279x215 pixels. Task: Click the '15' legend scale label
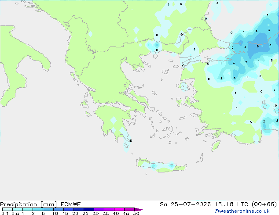click(x=65, y=213)
